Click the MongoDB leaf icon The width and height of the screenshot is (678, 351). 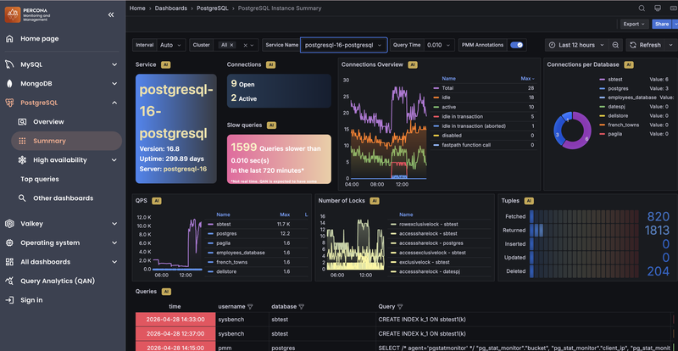[x=9, y=84]
